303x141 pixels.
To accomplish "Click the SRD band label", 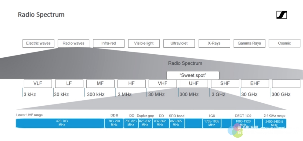I will point(177,116).
